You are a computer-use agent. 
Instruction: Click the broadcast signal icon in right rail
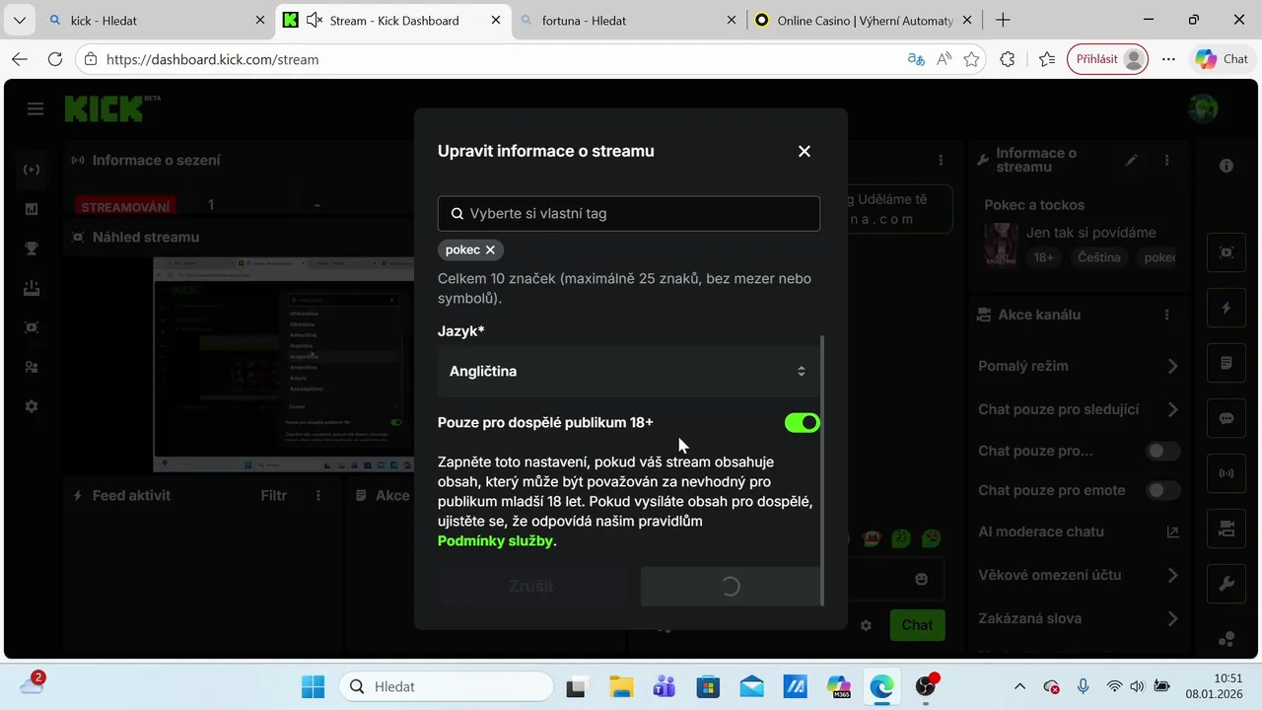(1227, 473)
